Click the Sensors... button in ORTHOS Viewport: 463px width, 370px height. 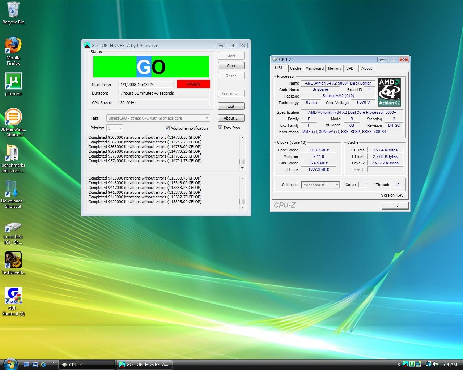pyautogui.click(x=231, y=94)
